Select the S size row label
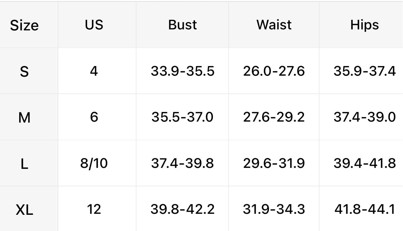This screenshot has width=403, height=231. pyautogui.click(x=24, y=71)
